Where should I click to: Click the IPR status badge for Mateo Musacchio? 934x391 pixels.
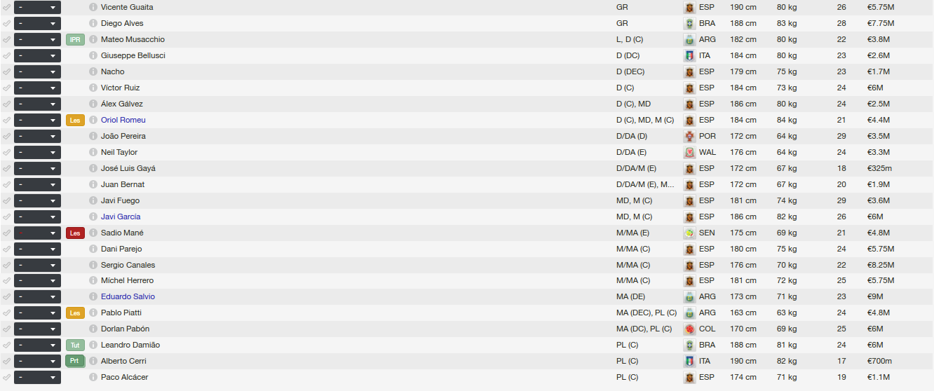(x=75, y=39)
